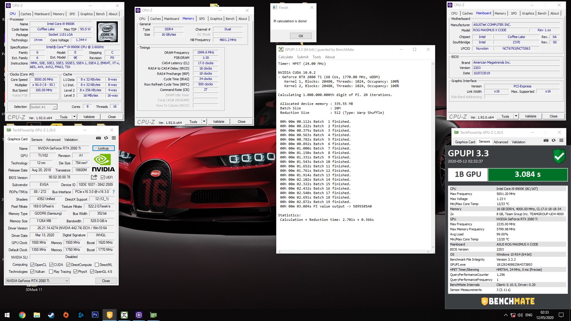571x321 pixels.
Task: Toggle the Vulkan checkbox
Action: [32, 272]
